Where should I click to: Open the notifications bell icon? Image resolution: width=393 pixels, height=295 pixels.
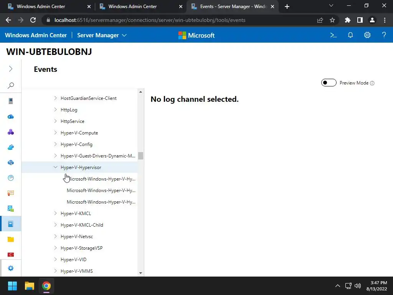click(350, 35)
